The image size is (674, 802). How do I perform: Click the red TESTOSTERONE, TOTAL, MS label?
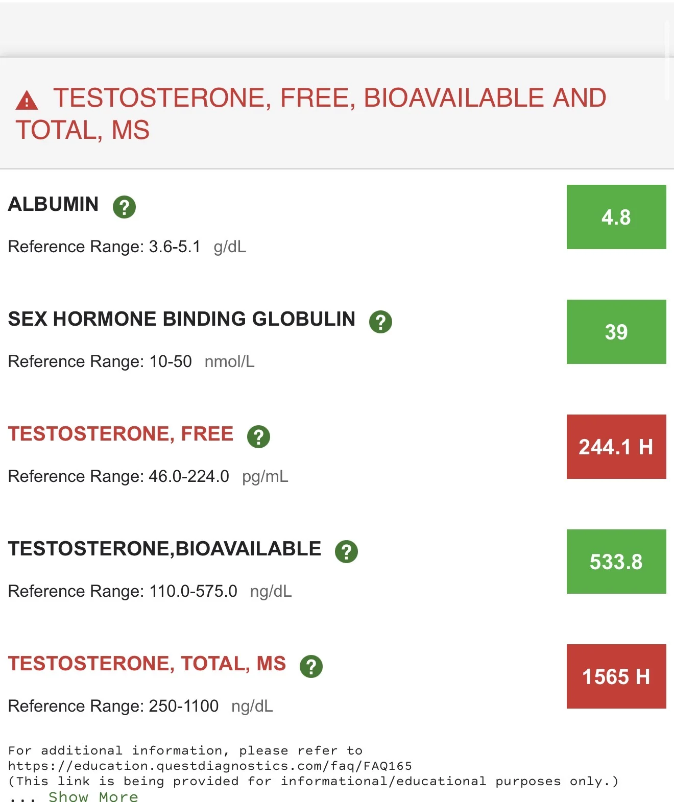pos(147,664)
